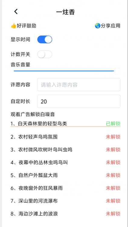Click the 自定时长 field showing 20
Screen dimensions: 128x227
[x=79, y=101]
